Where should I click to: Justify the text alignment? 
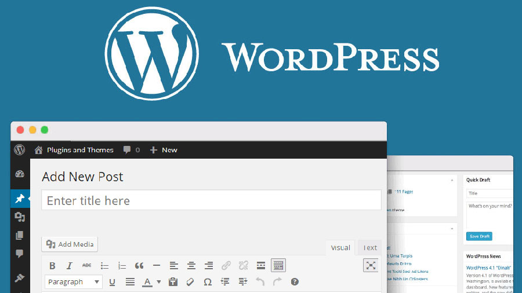[x=130, y=282]
